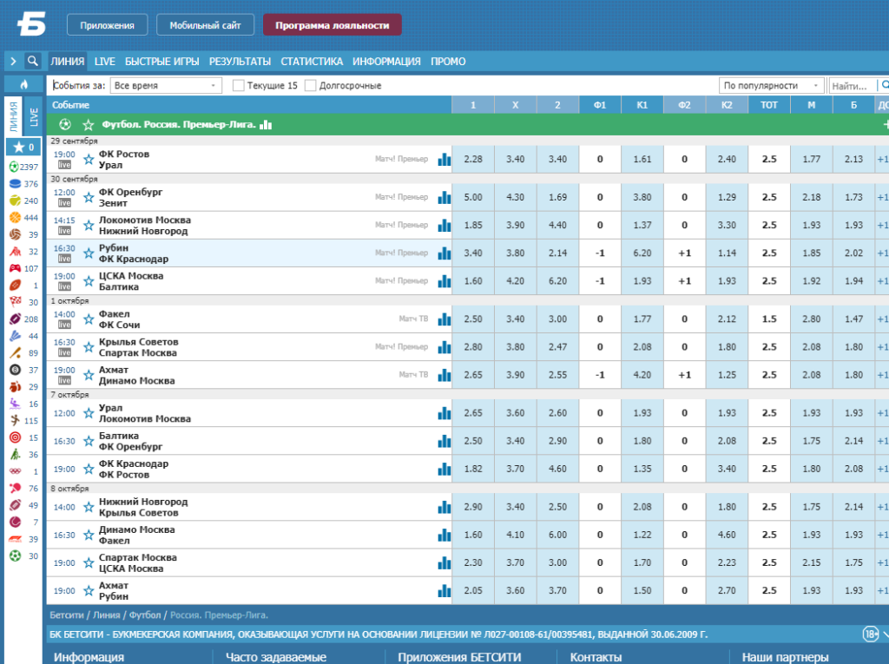This screenshot has height=664, width=889.
Task: Select football sport icon with 2397 events
Action: click(15, 167)
